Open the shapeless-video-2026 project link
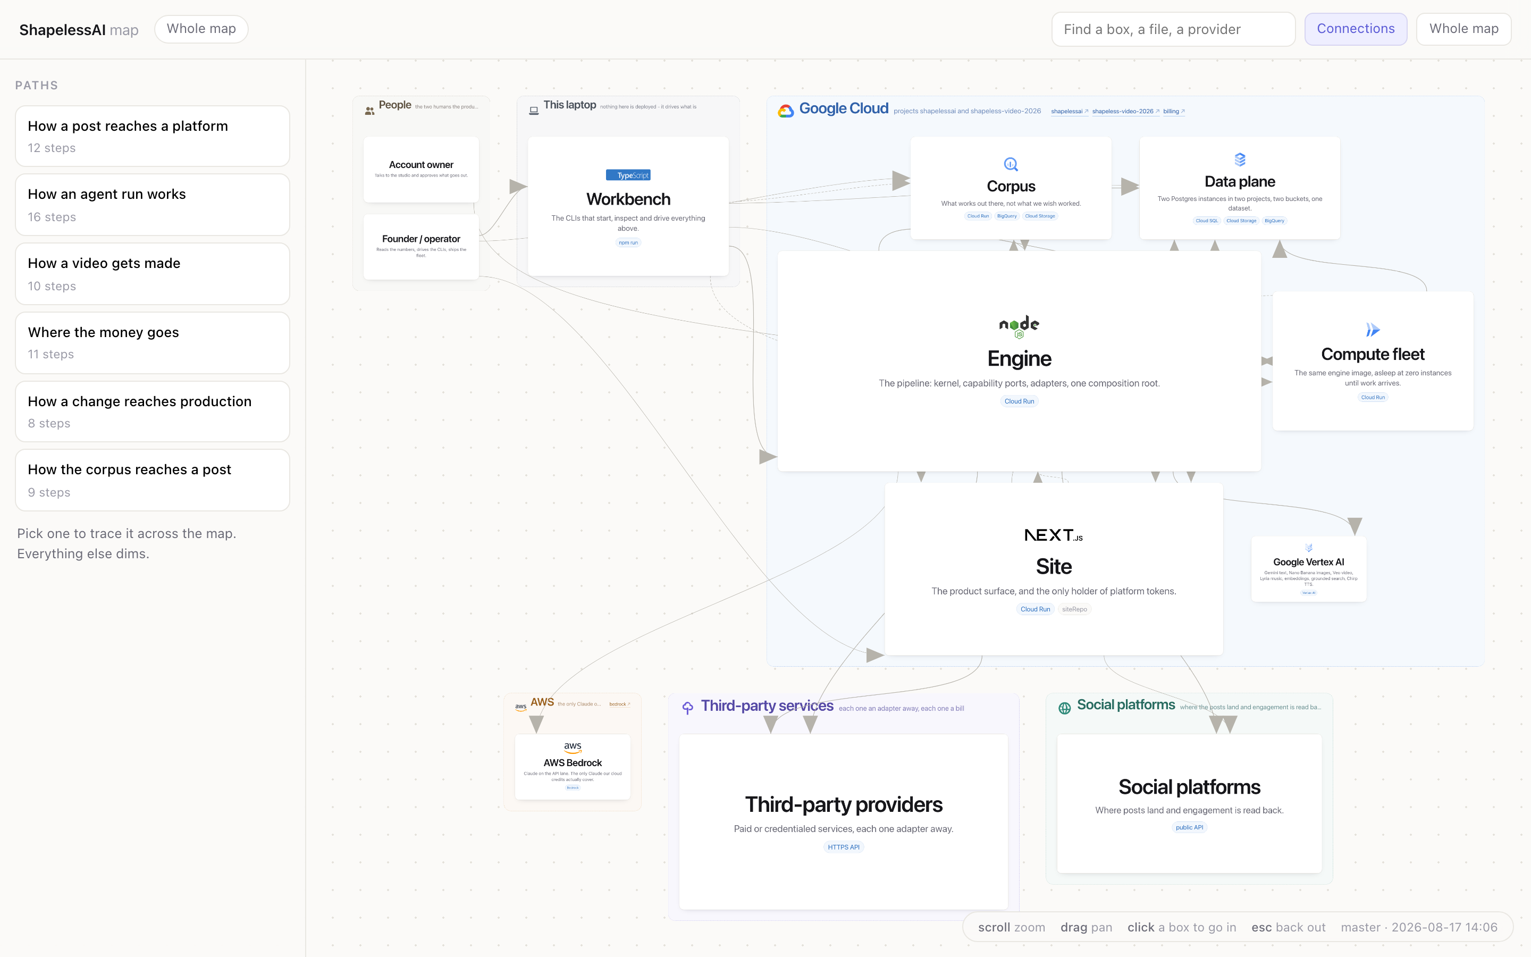1531x957 pixels. (1125, 112)
